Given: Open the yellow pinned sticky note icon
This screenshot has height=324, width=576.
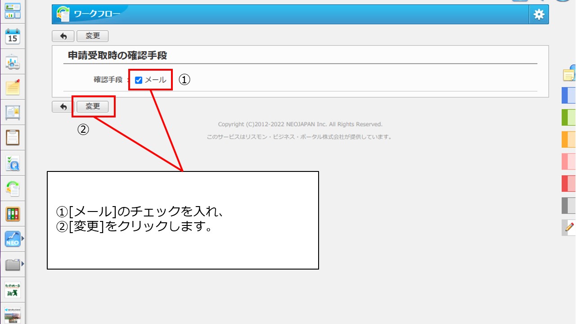Looking at the screenshot, I should [13, 87].
